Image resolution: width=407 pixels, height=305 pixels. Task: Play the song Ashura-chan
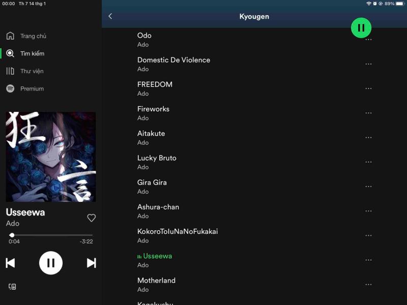point(158,207)
